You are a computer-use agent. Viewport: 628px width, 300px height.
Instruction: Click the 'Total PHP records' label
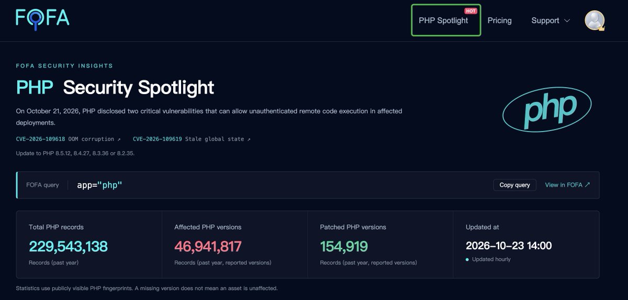(56, 227)
